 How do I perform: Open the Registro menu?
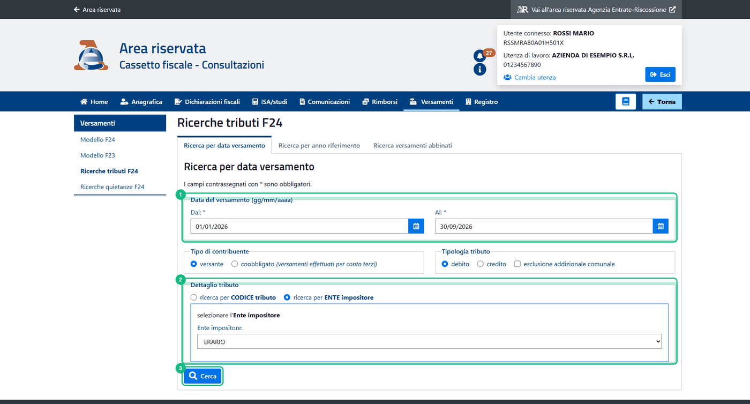[482, 102]
